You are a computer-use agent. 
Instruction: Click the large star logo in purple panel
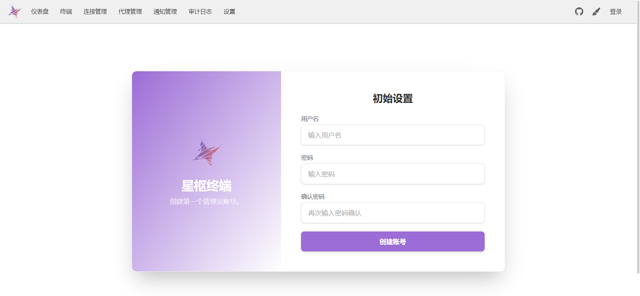pyautogui.click(x=206, y=153)
